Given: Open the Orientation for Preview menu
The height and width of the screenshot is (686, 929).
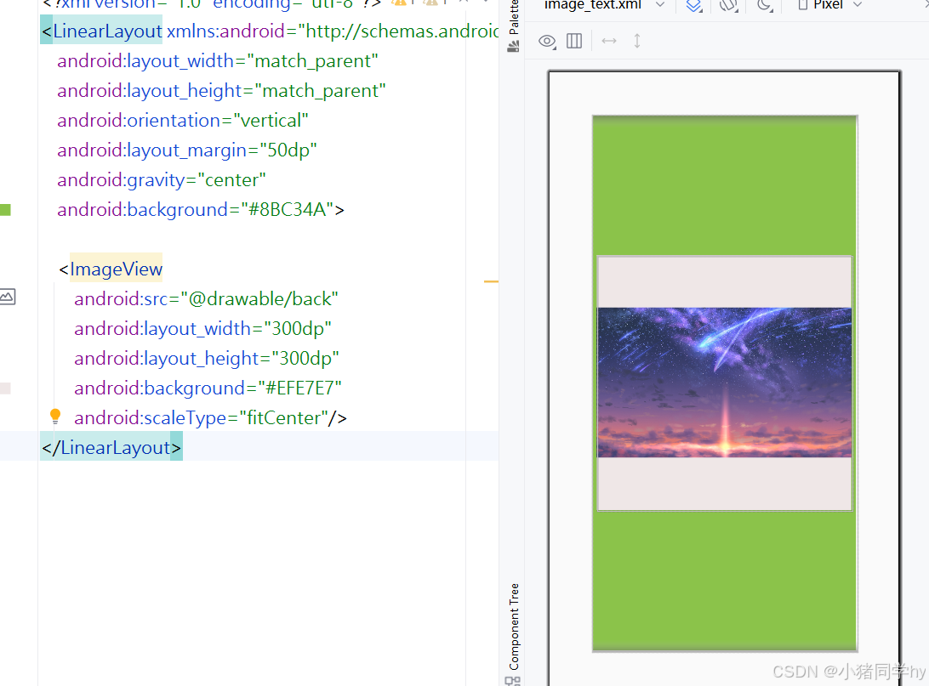Looking at the screenshot, I should click(x=728, y=5).
